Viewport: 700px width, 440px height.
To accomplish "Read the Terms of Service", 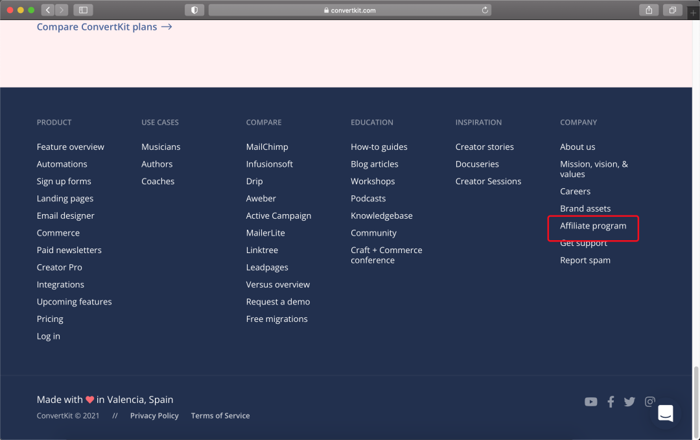I will point(220,416).
